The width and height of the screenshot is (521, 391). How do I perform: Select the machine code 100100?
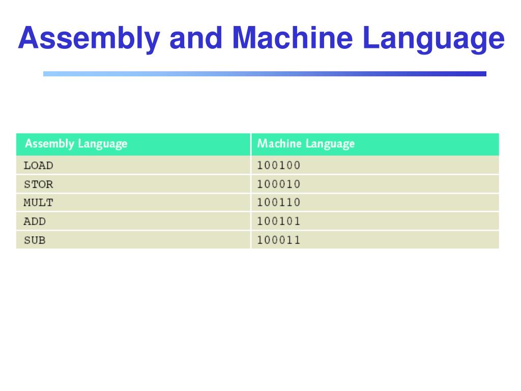278,165
